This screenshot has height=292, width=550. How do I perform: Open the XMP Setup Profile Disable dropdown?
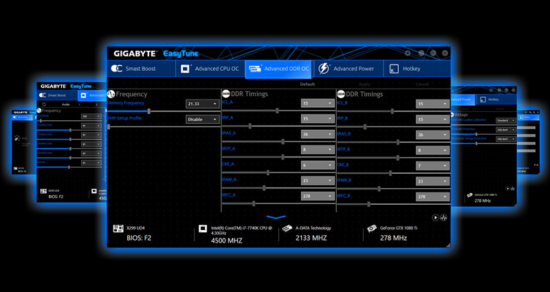pos(203,119)
